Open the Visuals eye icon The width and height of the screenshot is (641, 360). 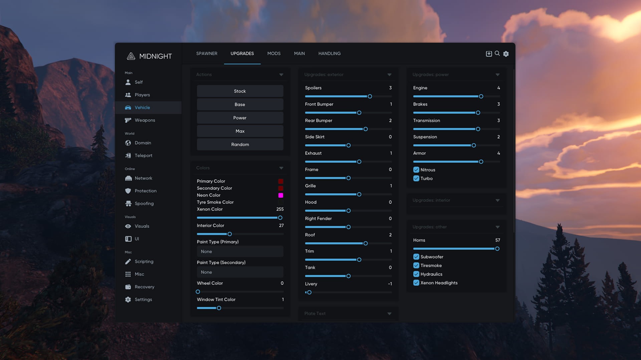click(x=128, y=226)
